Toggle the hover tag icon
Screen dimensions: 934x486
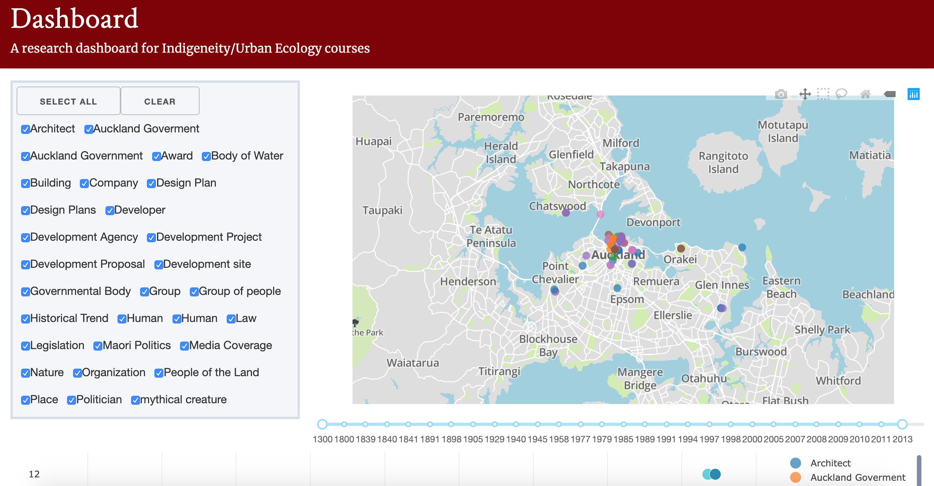[x=889, y=94]
